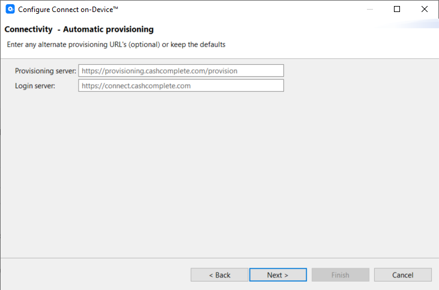439x290 pixels.
Task: Click the Connectivity - Automatic provisioning heading
Action: click(79, 29)
